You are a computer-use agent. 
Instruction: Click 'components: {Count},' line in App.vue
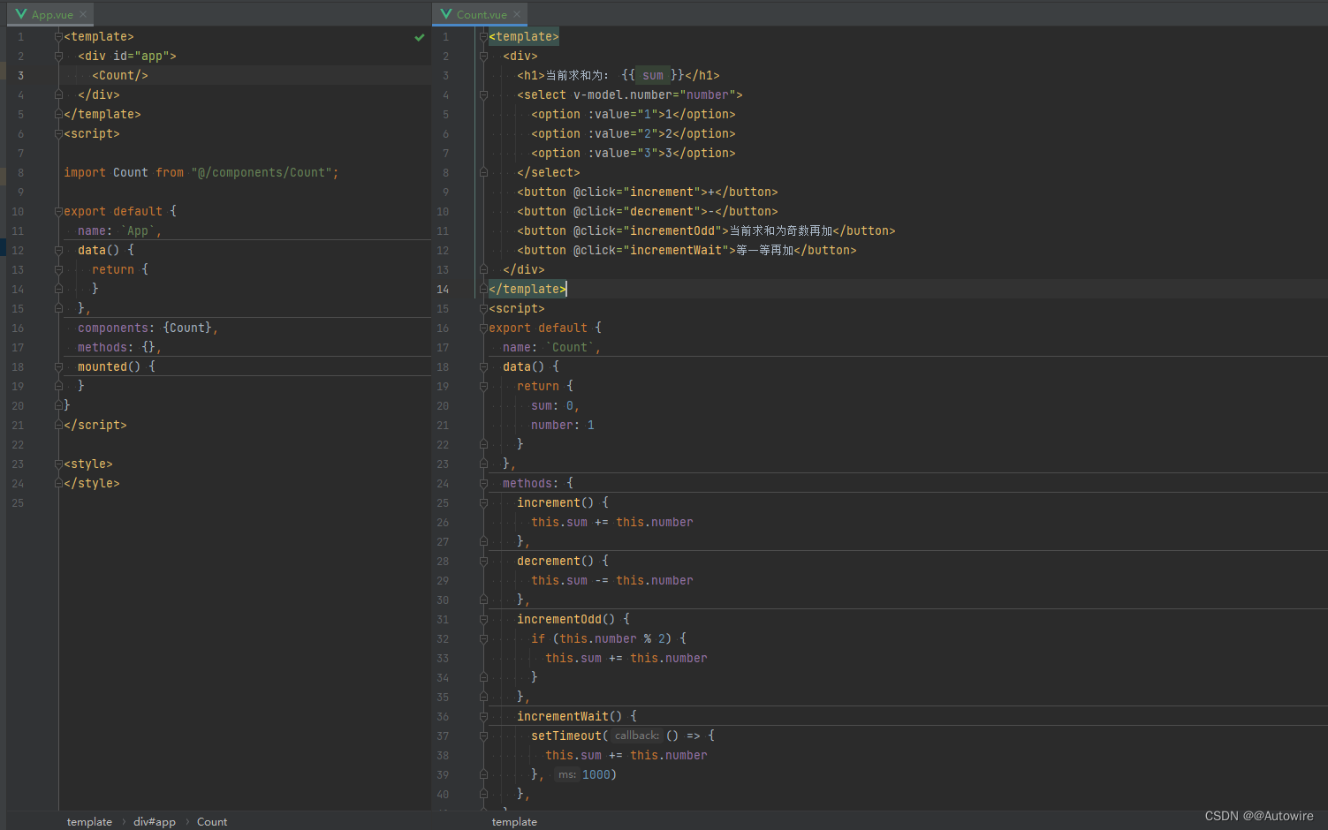coord(148,328)
